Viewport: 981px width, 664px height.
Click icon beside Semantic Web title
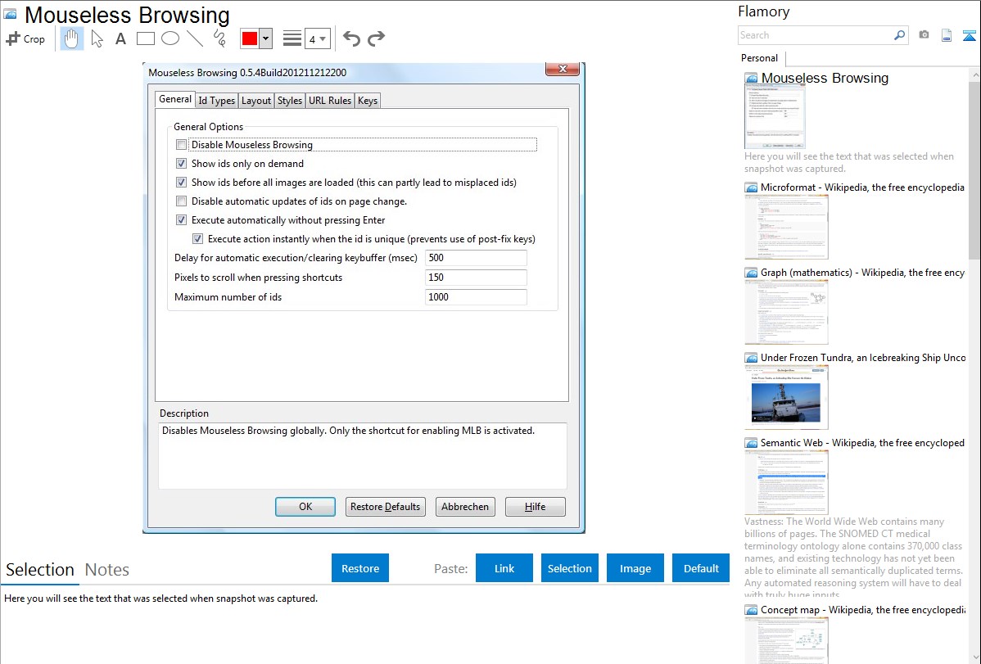751,442
